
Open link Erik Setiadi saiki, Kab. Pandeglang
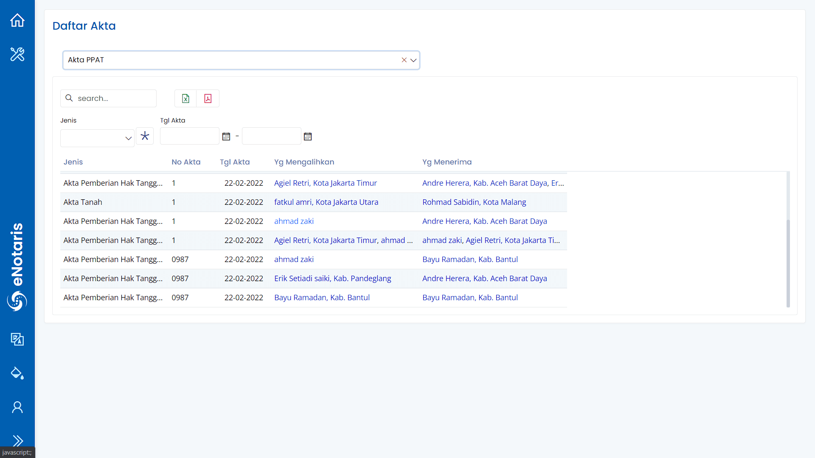[332, 279]
